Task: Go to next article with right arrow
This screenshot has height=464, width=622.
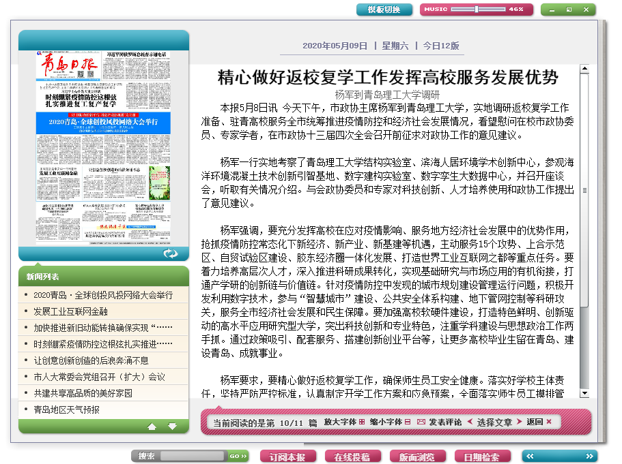Action: 520,422
